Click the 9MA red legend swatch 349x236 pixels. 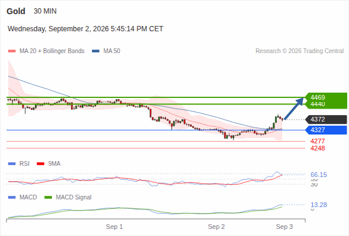[40, 164]
